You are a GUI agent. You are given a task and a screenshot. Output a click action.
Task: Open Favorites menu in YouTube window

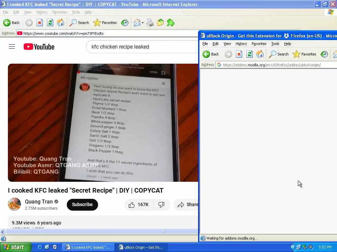[x=60, y=12]
